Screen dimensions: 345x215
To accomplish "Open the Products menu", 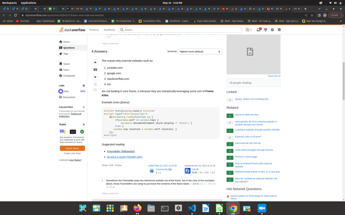I will point(94,30).
